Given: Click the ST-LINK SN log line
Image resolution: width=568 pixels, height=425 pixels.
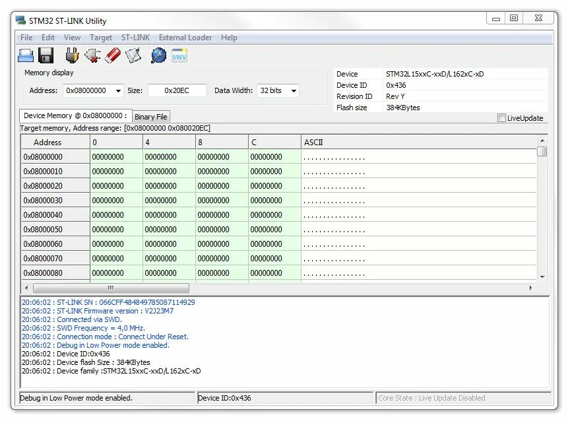Looking at the screenshot, I should (108, 302).
